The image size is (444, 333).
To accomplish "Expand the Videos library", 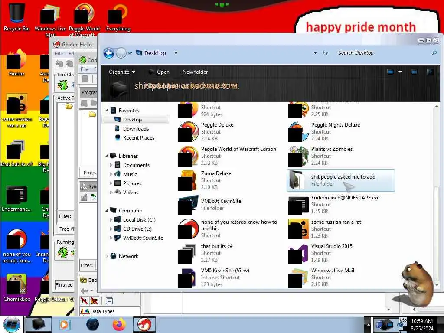I will click(x=111, y=192).
